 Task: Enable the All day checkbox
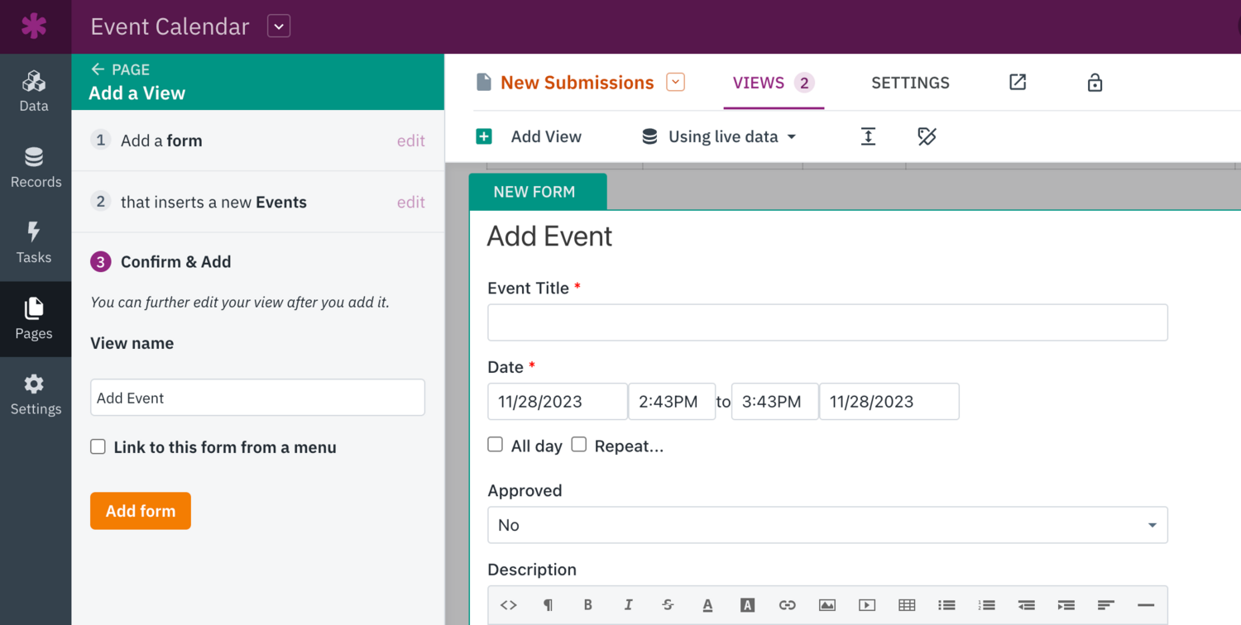click(x=495, y=444)
